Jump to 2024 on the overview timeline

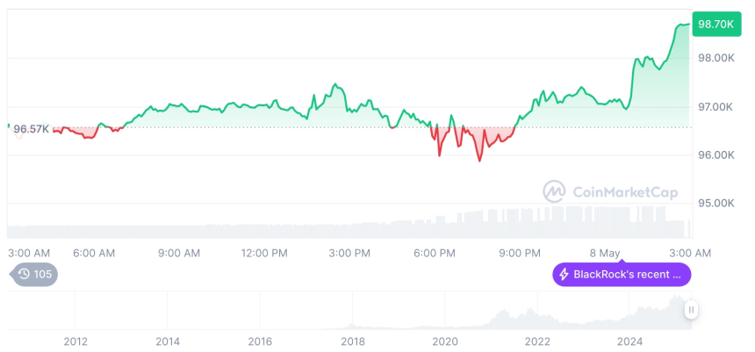tap(629, 341)
